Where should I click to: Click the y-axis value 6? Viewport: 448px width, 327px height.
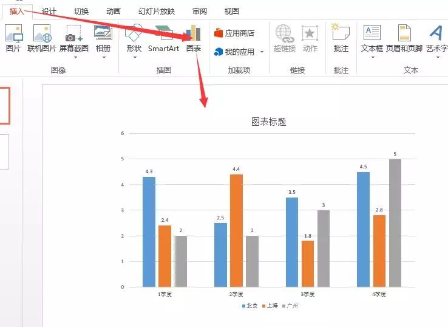(x=123, y=133)
